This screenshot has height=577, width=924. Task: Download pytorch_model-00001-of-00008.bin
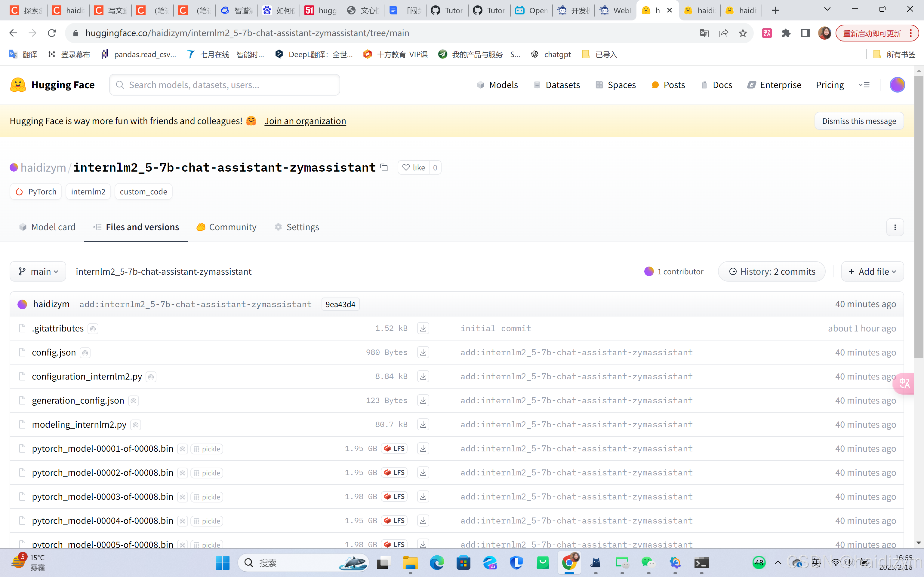[x=423, y=448]
